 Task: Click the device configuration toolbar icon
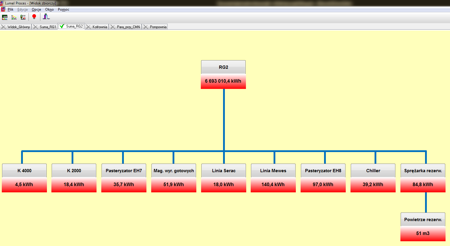[x=23, y=17]
